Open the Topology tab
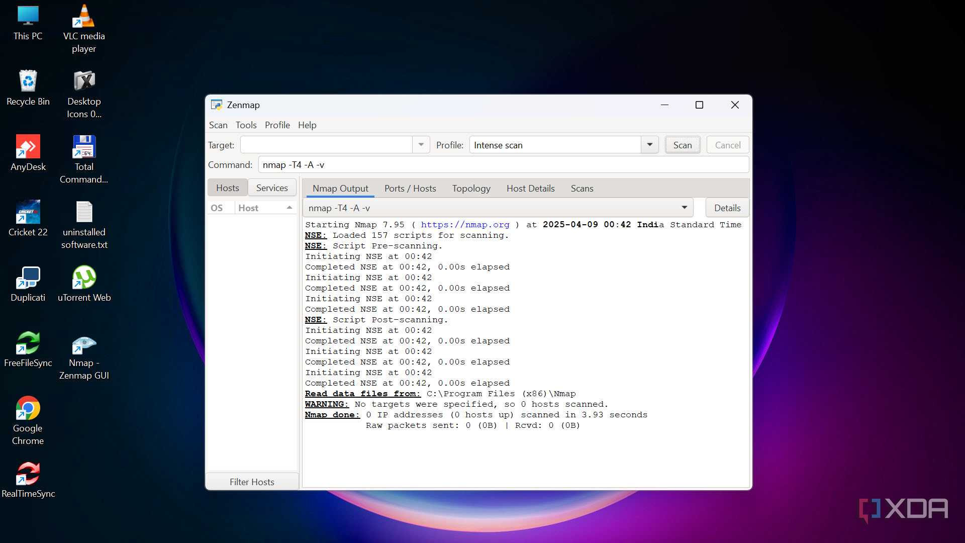 click(x=471, y=189)
